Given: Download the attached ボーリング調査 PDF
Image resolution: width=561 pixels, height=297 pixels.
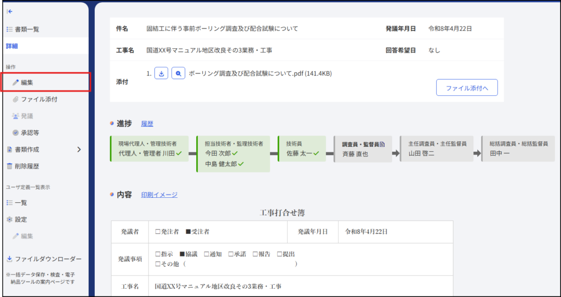Looking at the screenshot, I should 161,73.
